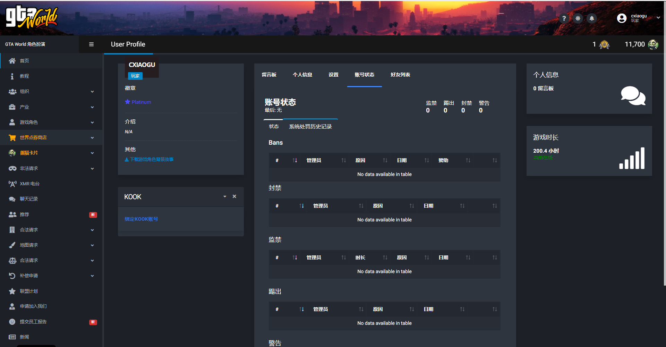Click the 200.4 小时 playtime text
The height and width of the screenshot is (347, 666).
click(546, 151)
